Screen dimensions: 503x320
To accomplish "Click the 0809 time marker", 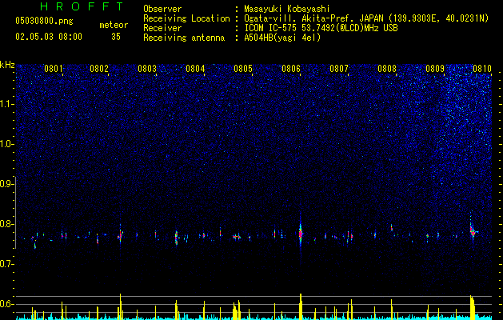I will pyautogui.click(x=435, y=69).
